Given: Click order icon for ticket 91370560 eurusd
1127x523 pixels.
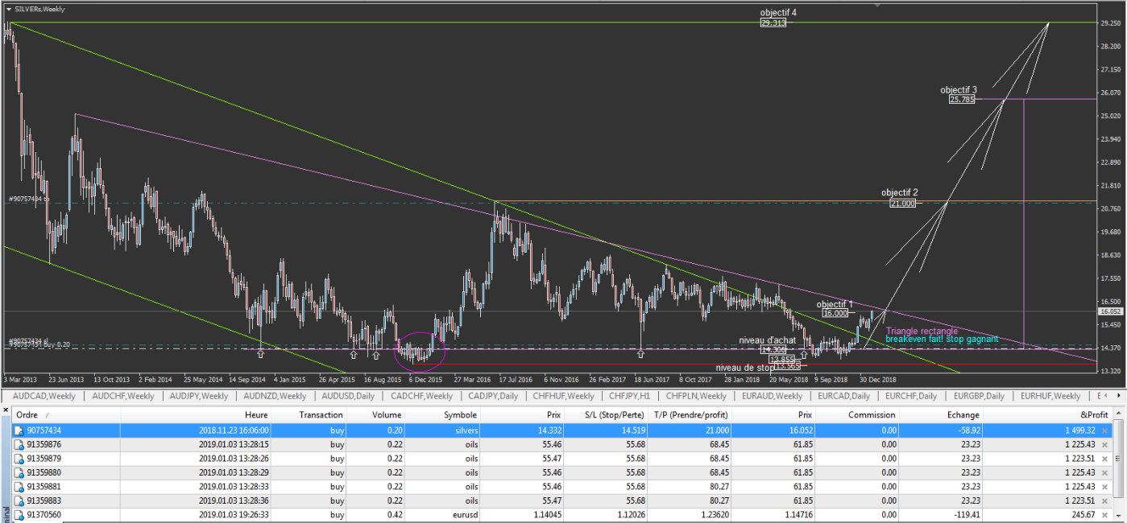Looking at the screenshot, I should tap(19, 514).
